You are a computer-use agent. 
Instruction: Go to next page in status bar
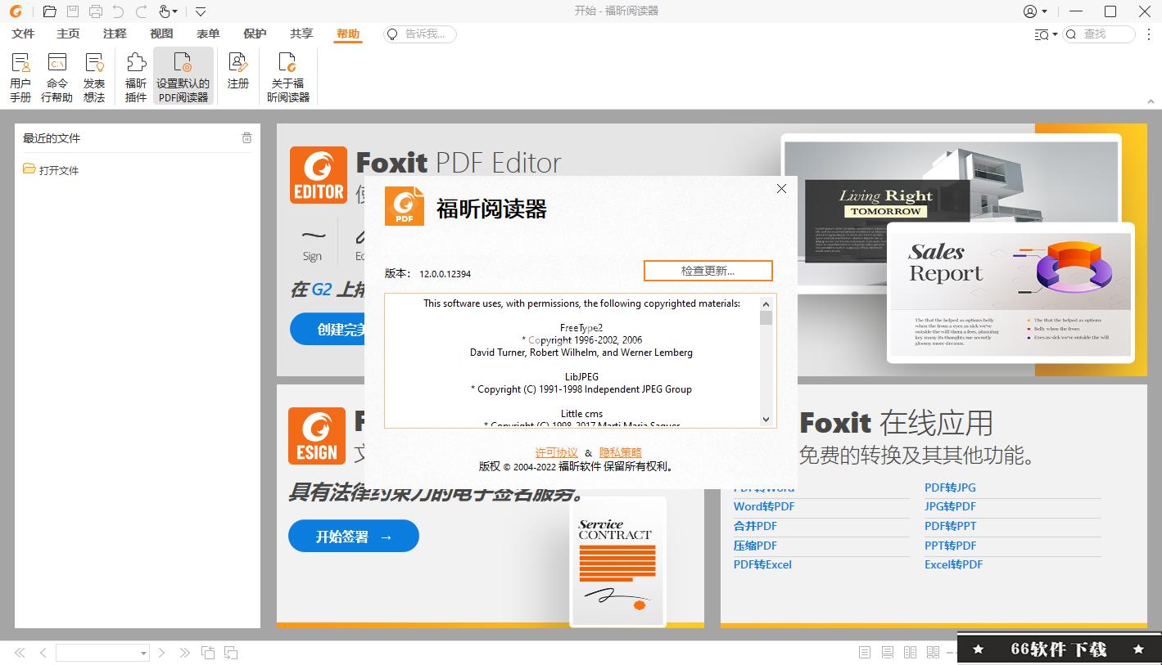point(162,653)
